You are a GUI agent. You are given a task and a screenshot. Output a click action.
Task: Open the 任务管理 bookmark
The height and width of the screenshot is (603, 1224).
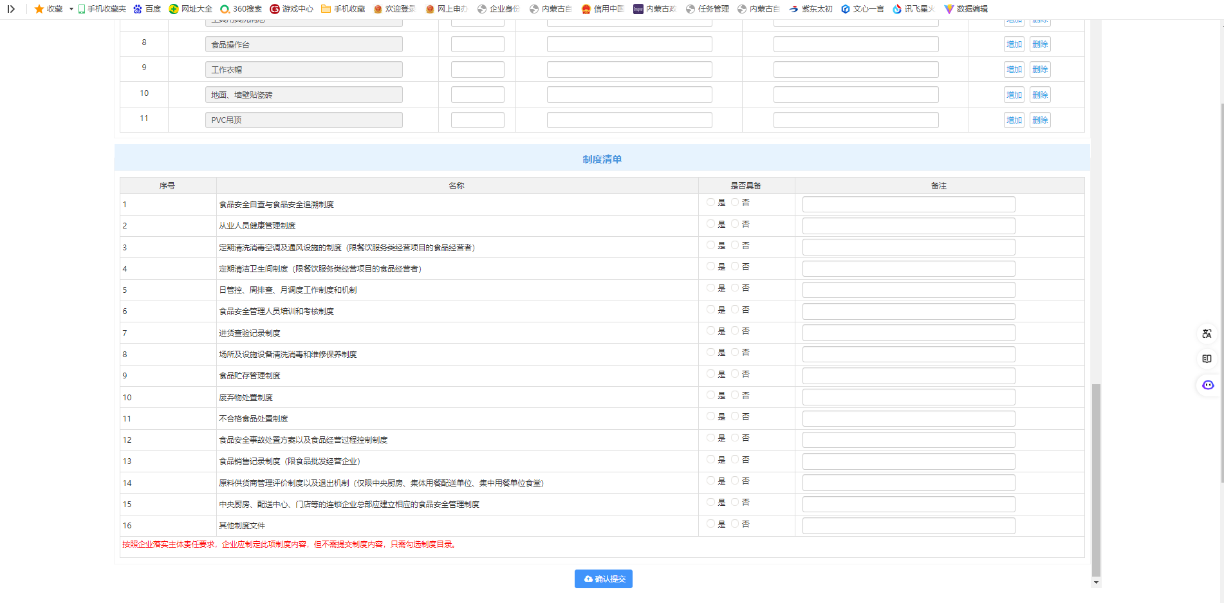707,9
